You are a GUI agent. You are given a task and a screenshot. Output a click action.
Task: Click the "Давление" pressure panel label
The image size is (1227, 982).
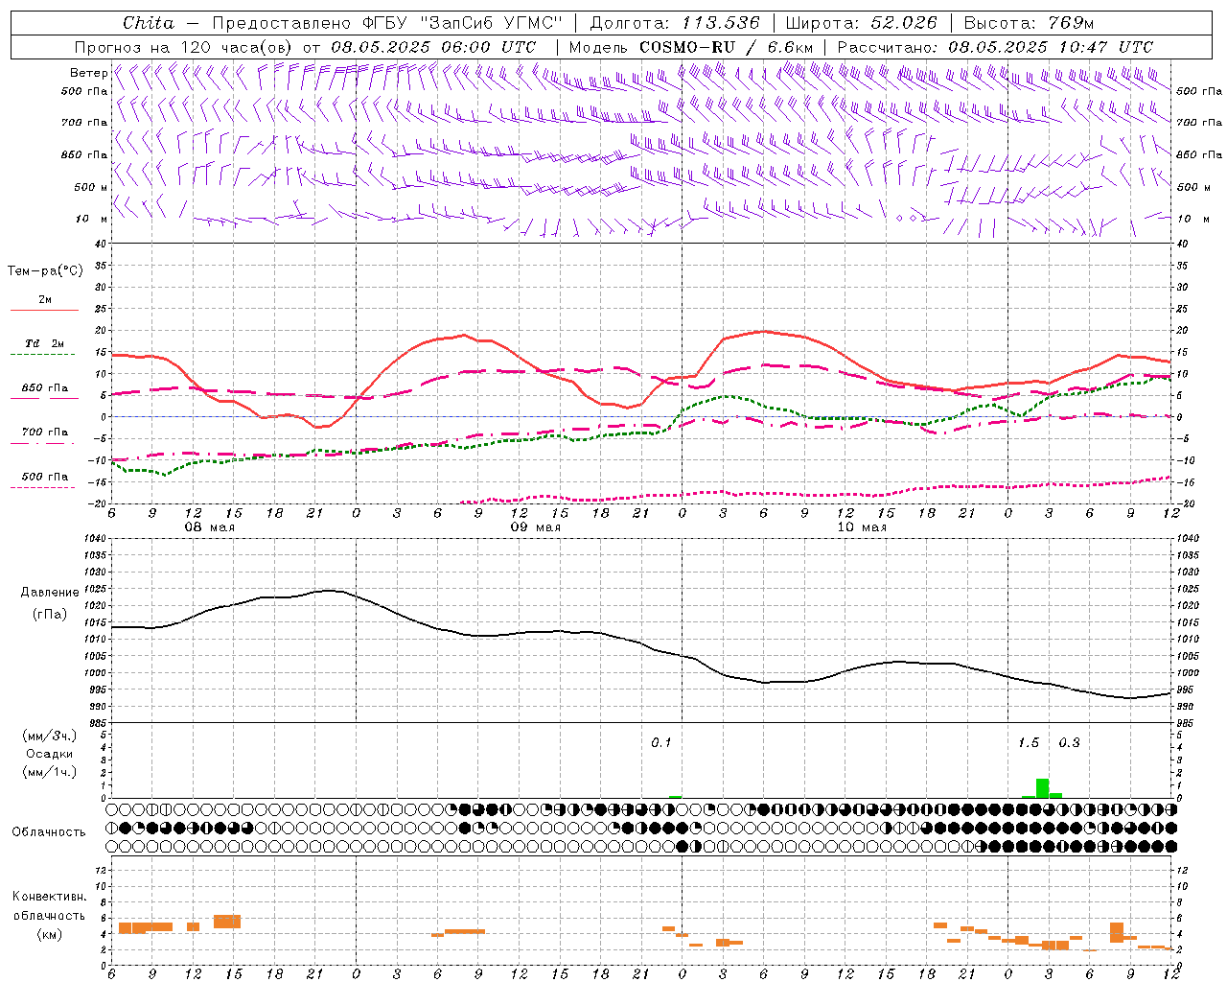50,593
